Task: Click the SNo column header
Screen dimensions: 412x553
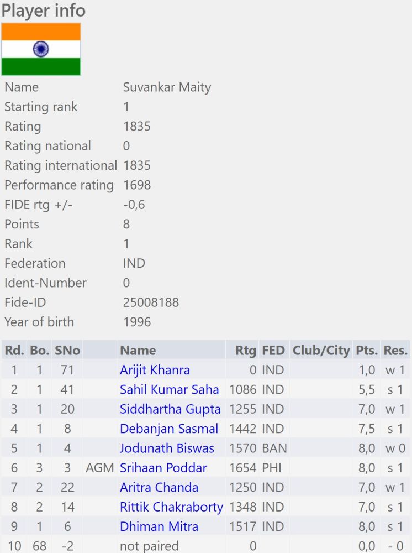Action: point(67,350)
